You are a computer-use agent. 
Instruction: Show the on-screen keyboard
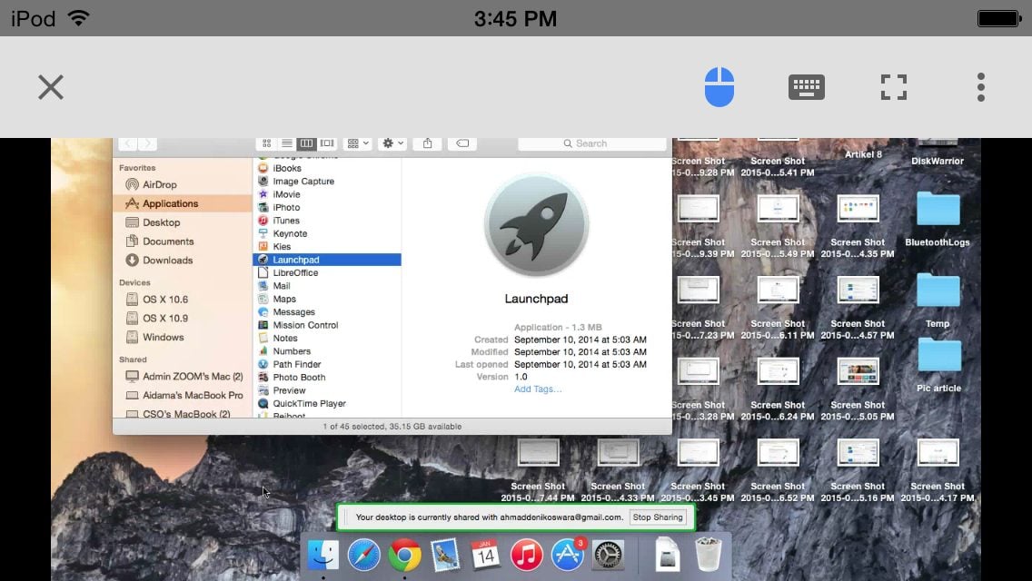pos(807,87)
